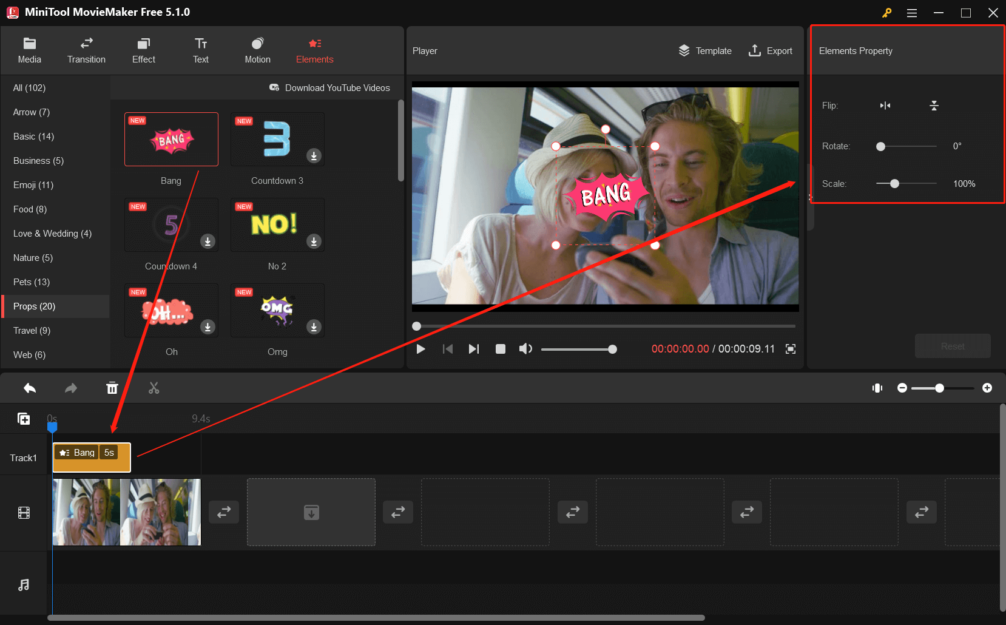
Task: Open the Effect tab
Action: coord(144,50)
